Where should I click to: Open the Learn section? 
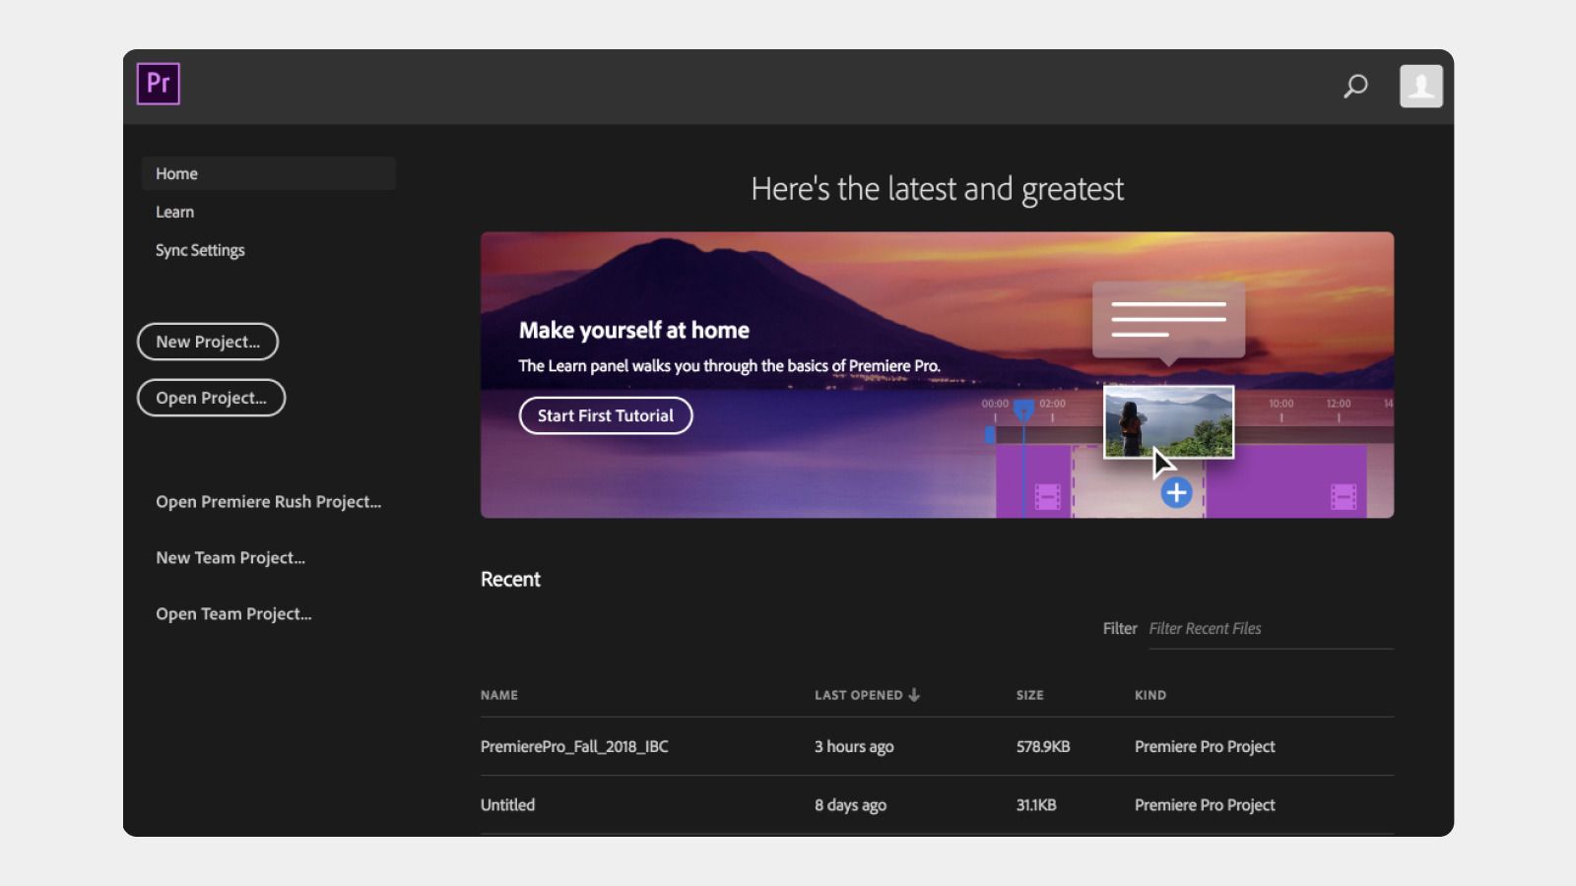pos(174,212)
